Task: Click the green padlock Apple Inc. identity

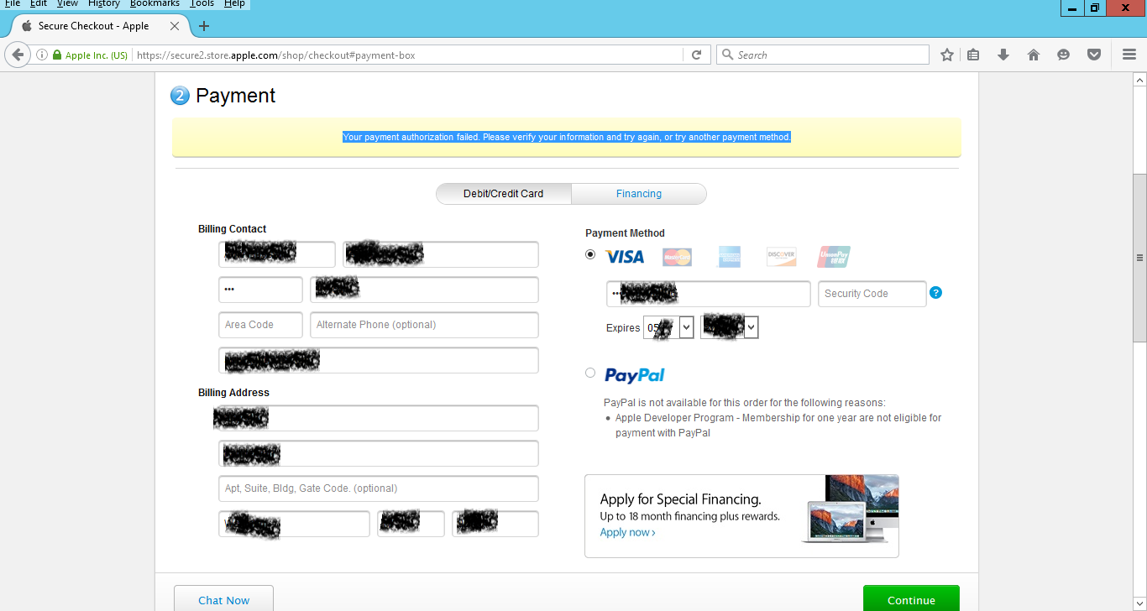Action: click(x=90, y=55)
